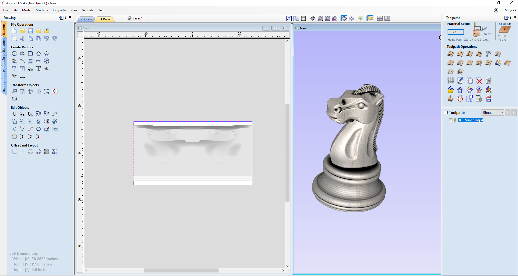Toggle the grid display toolbar icon

tap(304, 18)
